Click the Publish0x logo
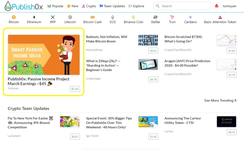The height and width of the screenshot is (150, 244). pyautogui.click(x=23, y=6)
